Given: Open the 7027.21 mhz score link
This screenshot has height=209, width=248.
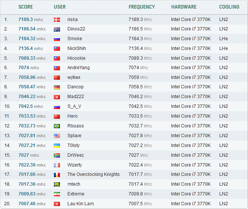Looking at the screenshot, I should [x=32, y=145].
